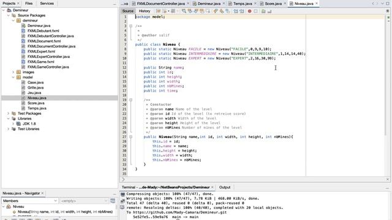Viewport: 392px width, 220px height.
Task: Switch editor to Source view
Action: point(128,11)
